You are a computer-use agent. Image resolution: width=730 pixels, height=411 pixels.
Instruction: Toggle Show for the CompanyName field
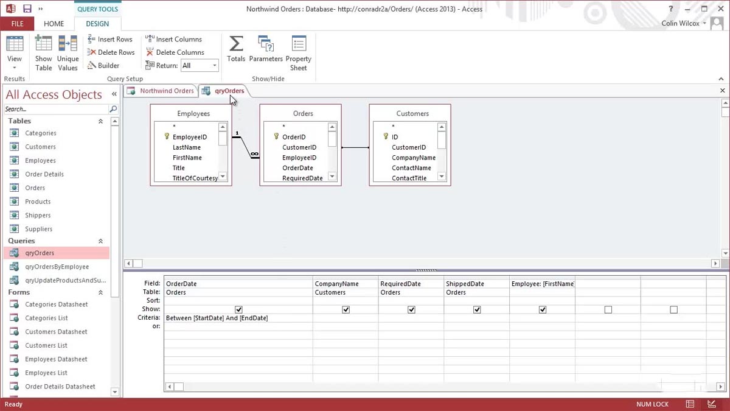pyautogui.click(x=346, y=309)
